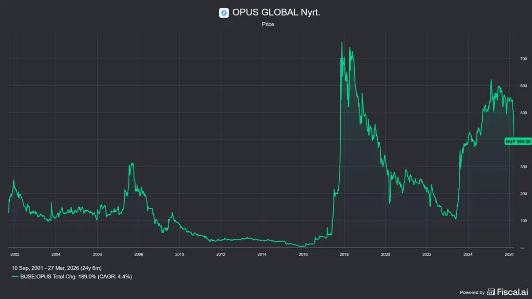Click the 300 y-axis price label
Screen dimensions: 532x299
[524, 167]
